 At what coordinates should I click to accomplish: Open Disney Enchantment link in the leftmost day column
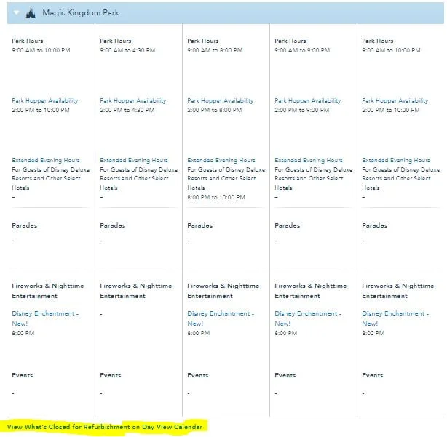45,318
